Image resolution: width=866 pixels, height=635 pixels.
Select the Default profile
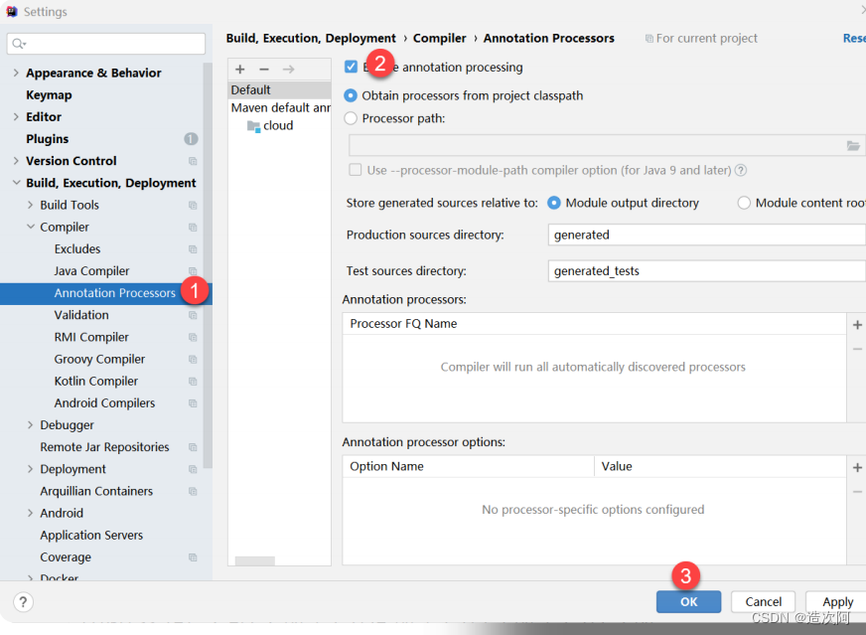point(279,89)
